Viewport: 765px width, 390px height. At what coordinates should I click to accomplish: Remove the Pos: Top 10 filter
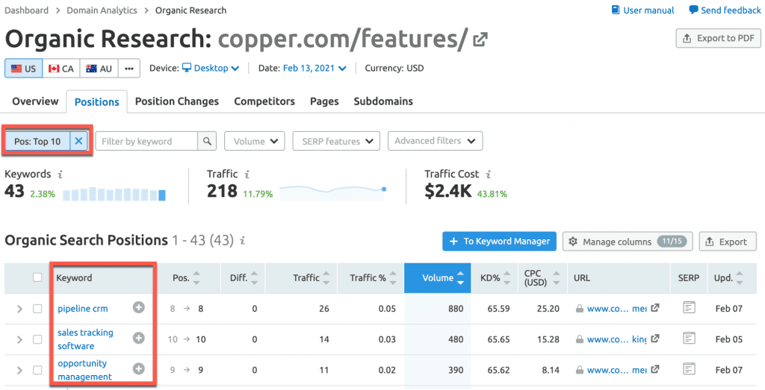pos(78,141)
